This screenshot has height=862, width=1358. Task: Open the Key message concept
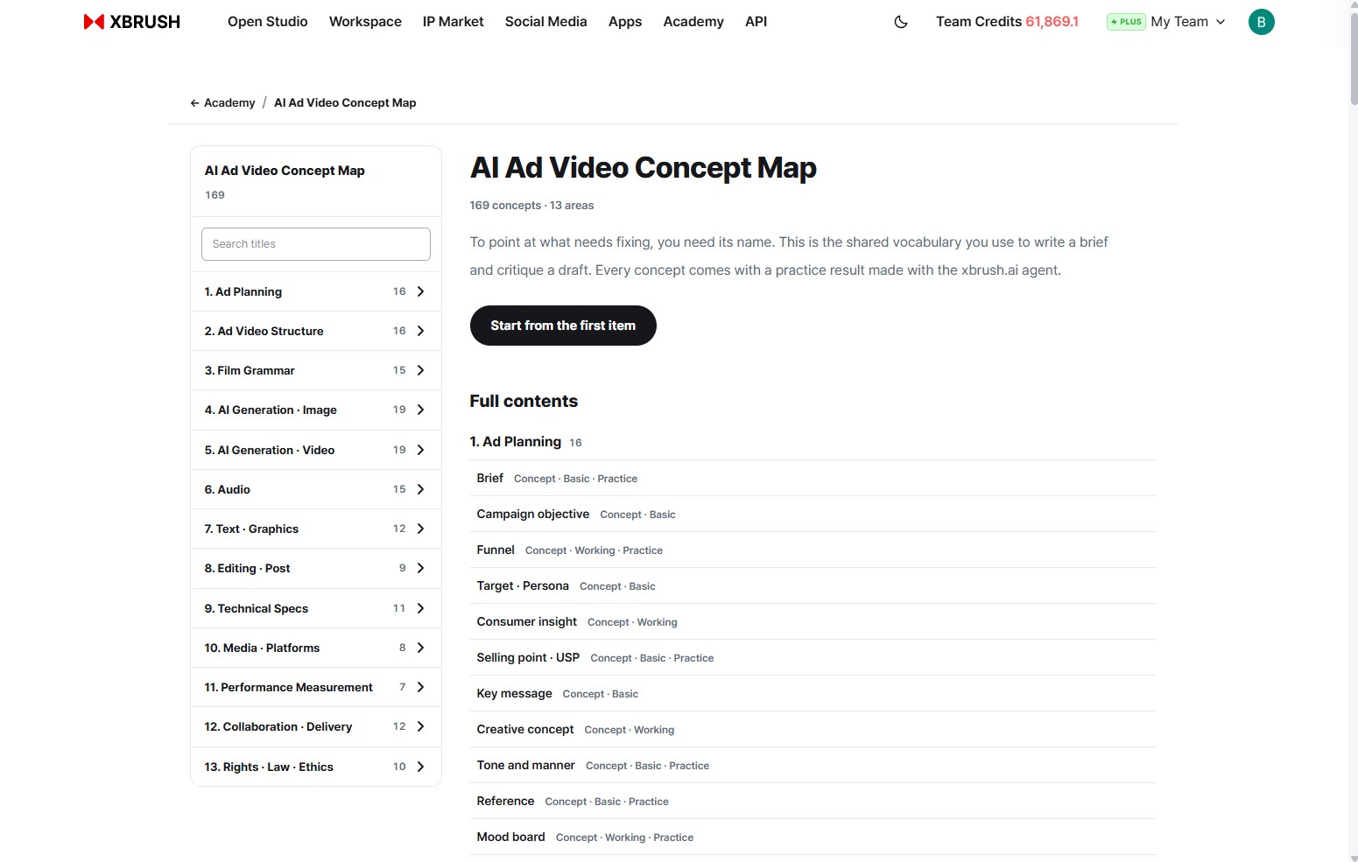813,693
